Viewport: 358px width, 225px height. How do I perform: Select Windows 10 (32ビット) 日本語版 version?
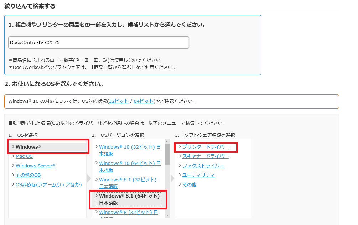[129, 150]
